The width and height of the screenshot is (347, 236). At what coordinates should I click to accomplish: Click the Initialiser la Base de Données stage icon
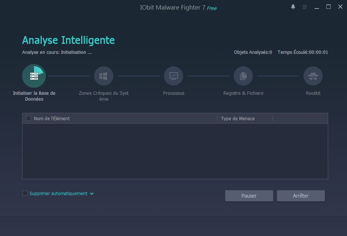click(34, 76)
